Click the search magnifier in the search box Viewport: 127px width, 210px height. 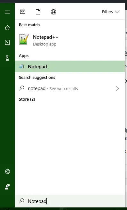click(x=21, y=201)
